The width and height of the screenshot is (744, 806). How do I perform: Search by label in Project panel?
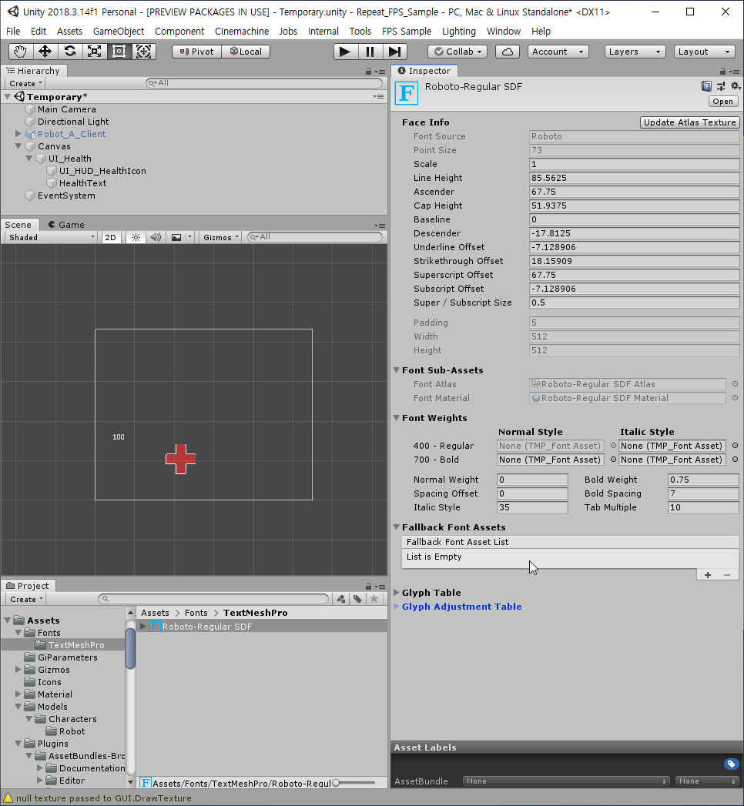click(x=357, y=599)
